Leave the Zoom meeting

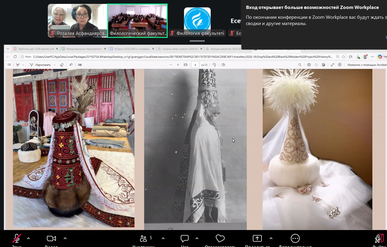(x=379, y=239)
